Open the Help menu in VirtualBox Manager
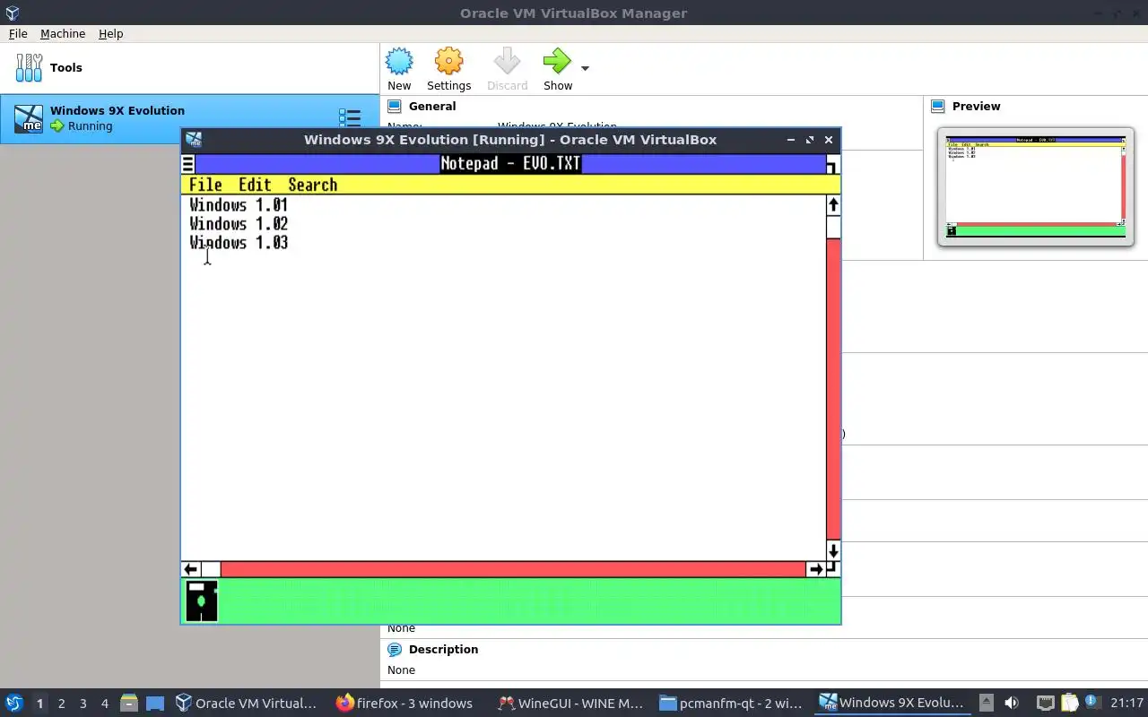The width and height of the screenshot is (1148, 717). (110, 33)
